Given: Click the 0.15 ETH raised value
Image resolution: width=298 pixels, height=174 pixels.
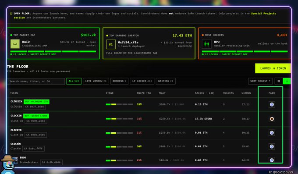Looking at the screenshot, I should pos(201,104).
